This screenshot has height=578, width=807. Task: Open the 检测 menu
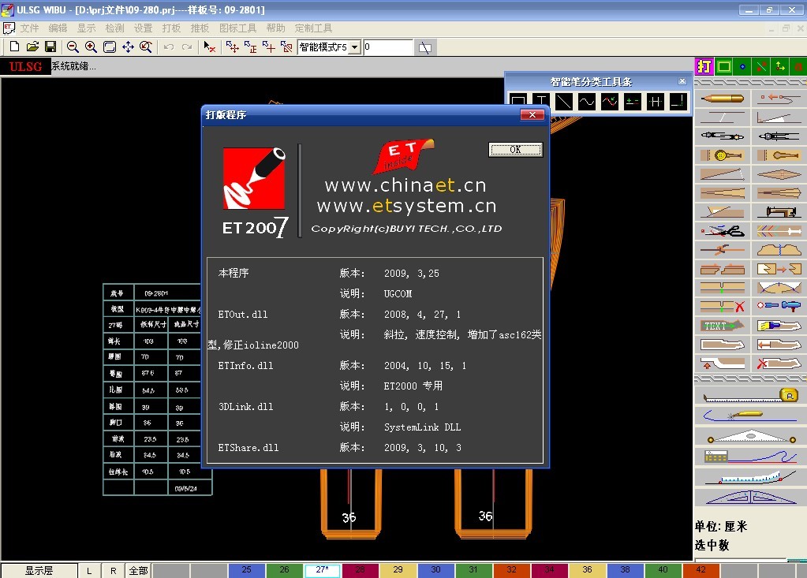tap(114, 28)
